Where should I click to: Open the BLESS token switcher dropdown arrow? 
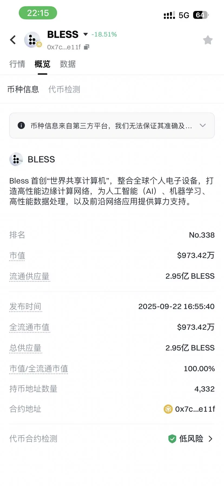[85, 34]
